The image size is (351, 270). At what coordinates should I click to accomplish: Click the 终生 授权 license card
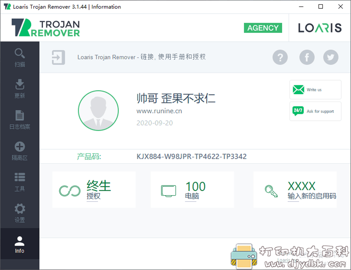click(94, 189)
